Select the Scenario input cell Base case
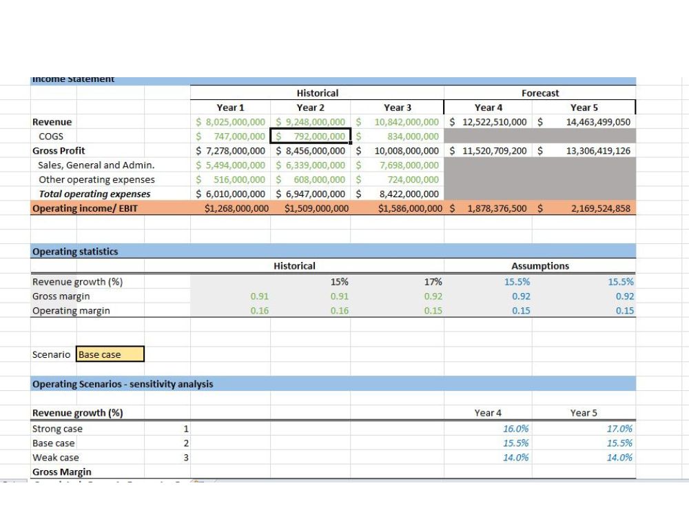This screenshot has width=689, height=517. (x=110, y=354)
